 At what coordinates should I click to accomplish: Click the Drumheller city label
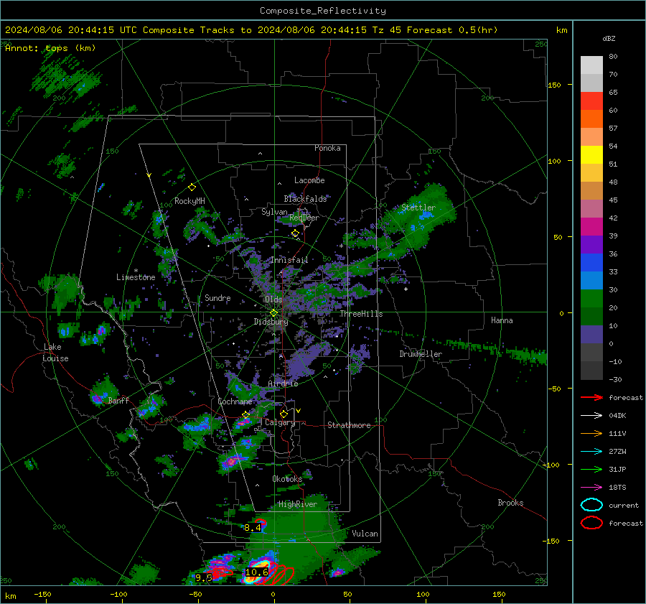coord(421,354)
